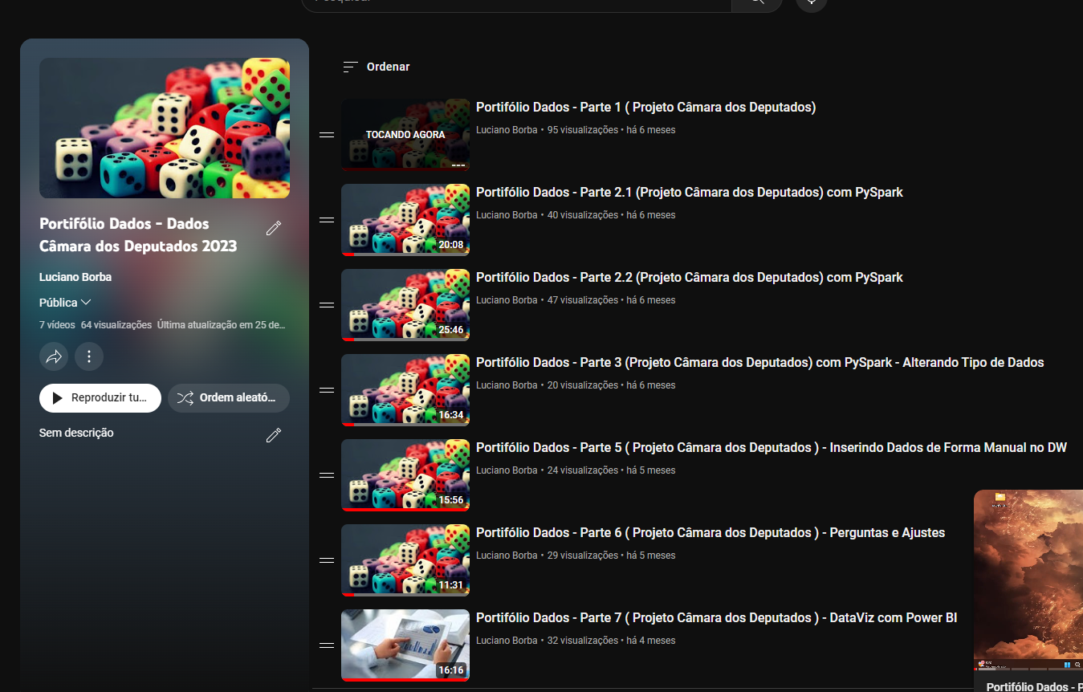Open the Luciano Borba channel link in sidebar
This screenshot has width=1083, height=692.
[x=75, y=277]
